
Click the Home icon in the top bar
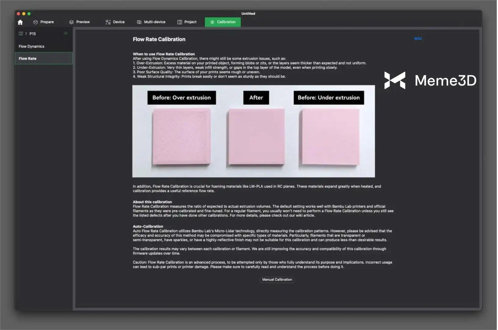(x=20, y=22)
